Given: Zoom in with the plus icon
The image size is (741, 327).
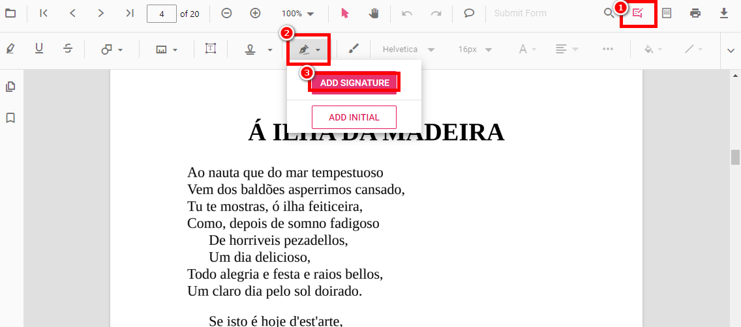Looking at the screenshot, I should pos(256,13).
